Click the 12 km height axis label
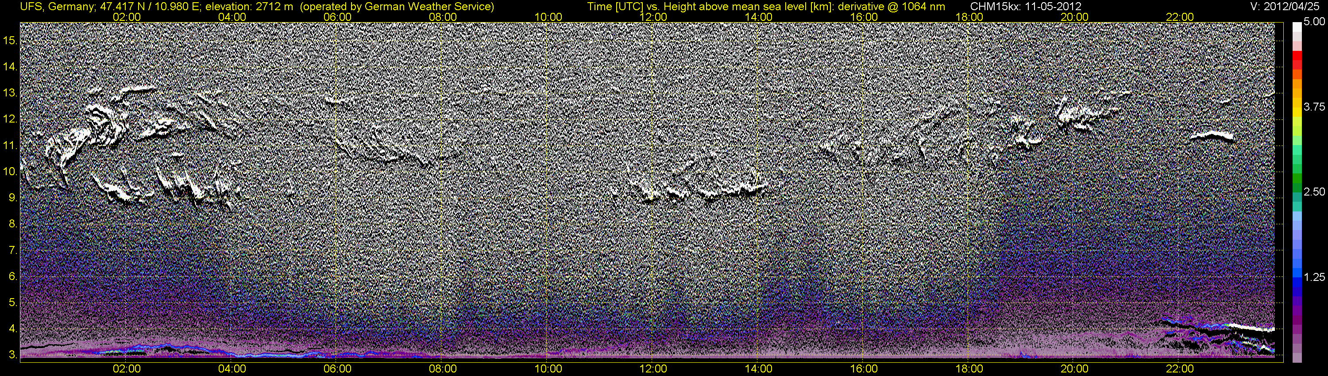The width and height of the screenshot is (1328, 376). [x=9, y=119]
